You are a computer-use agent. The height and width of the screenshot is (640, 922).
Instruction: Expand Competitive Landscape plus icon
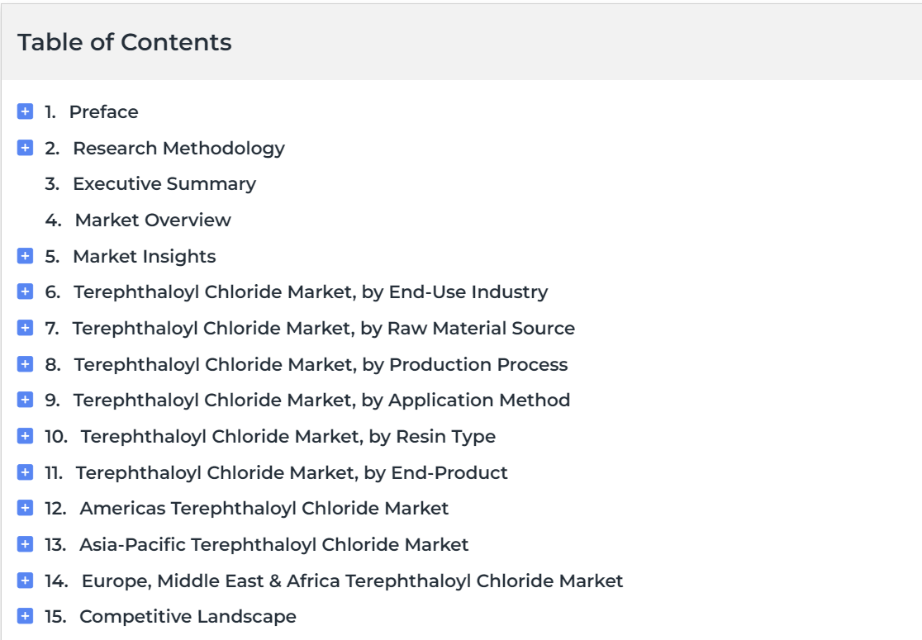[x=26, y=616]
